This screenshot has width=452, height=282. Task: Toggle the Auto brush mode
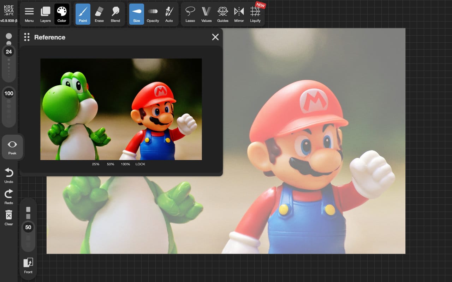tap(169, 14)
